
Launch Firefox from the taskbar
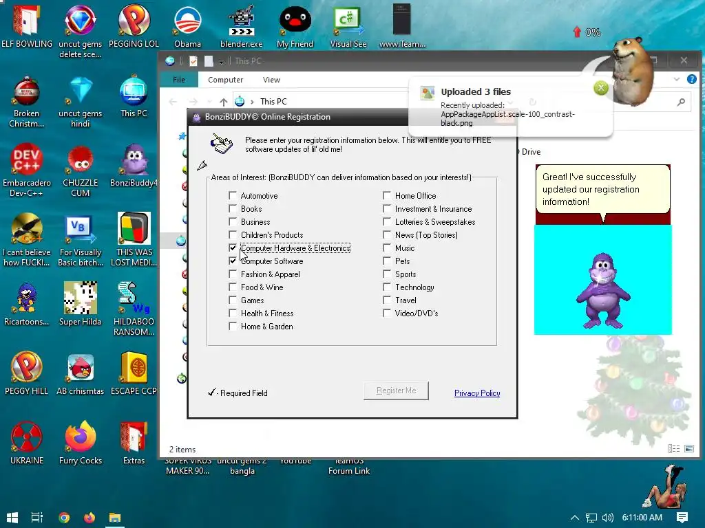[89, 518]
